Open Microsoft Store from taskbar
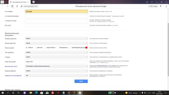 [x=42, y=93]
